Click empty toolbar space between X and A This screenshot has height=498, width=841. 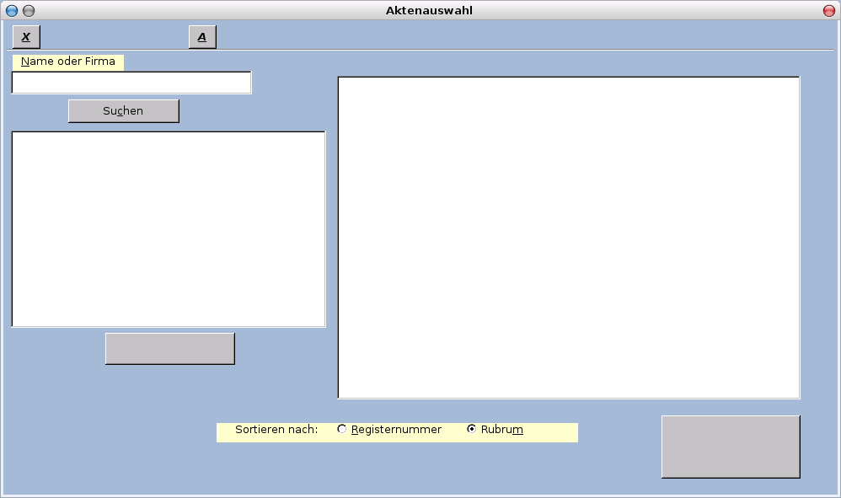point(114,37)
